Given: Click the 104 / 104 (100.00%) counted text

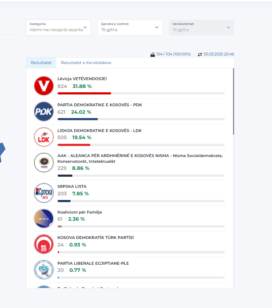Looking at the screenshot, I should tap(174, 54).
